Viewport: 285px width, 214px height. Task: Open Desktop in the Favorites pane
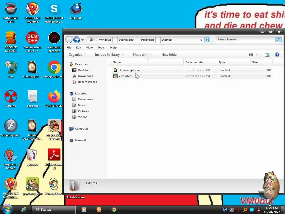coord(81,70)
